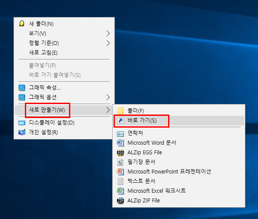
Task: Click the greyed 붙여넣기(P) entry
Action: point(64,66)
